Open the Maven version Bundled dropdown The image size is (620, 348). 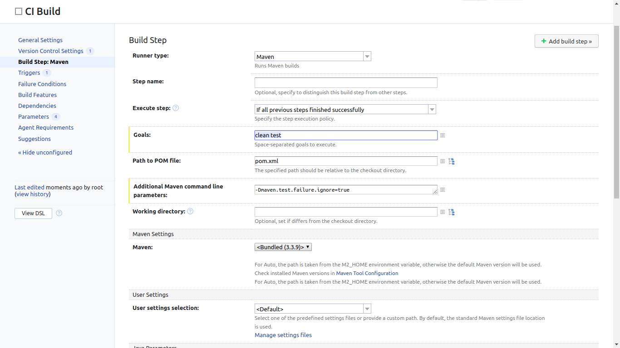[283, 247]
